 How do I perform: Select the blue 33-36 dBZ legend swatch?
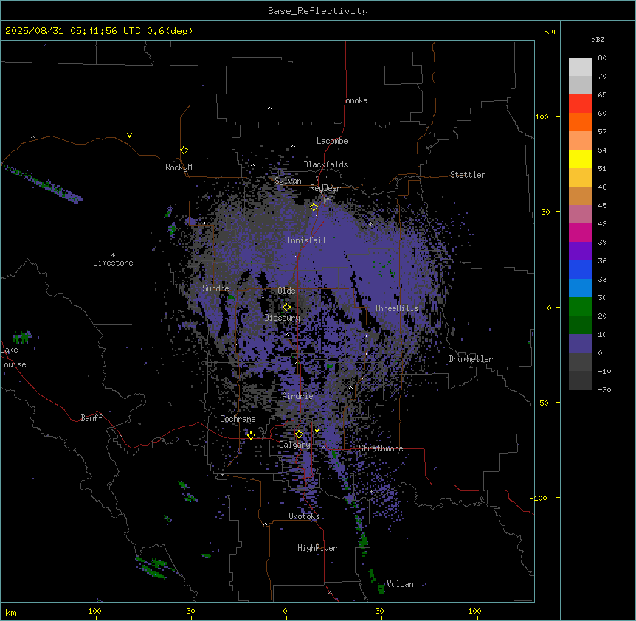tap(580, 269)
